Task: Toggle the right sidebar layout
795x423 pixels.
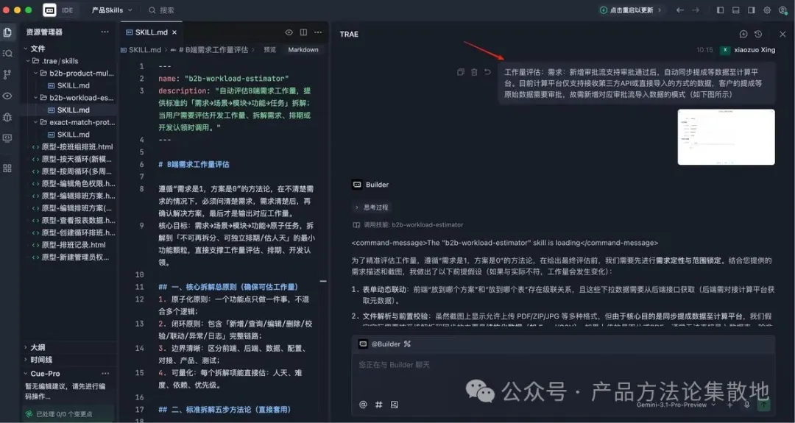Action: coord(752,10)
